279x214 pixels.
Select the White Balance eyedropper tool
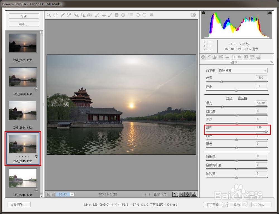(x=62, y=15)
